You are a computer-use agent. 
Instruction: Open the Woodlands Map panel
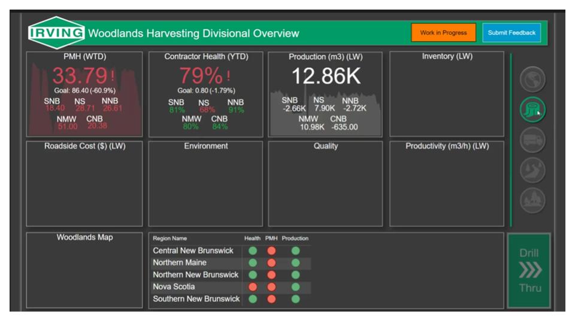pos(84,270)
